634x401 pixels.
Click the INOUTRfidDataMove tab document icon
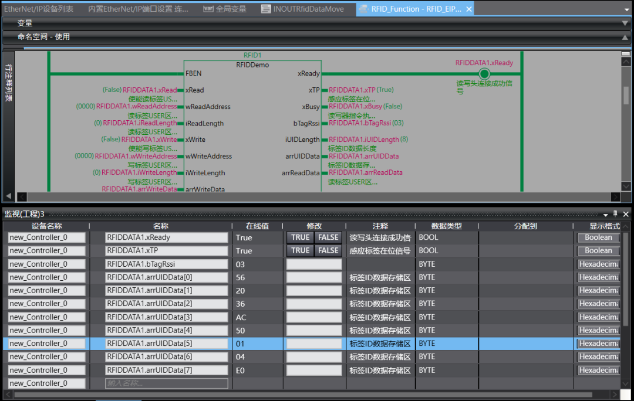click(266, 9)
